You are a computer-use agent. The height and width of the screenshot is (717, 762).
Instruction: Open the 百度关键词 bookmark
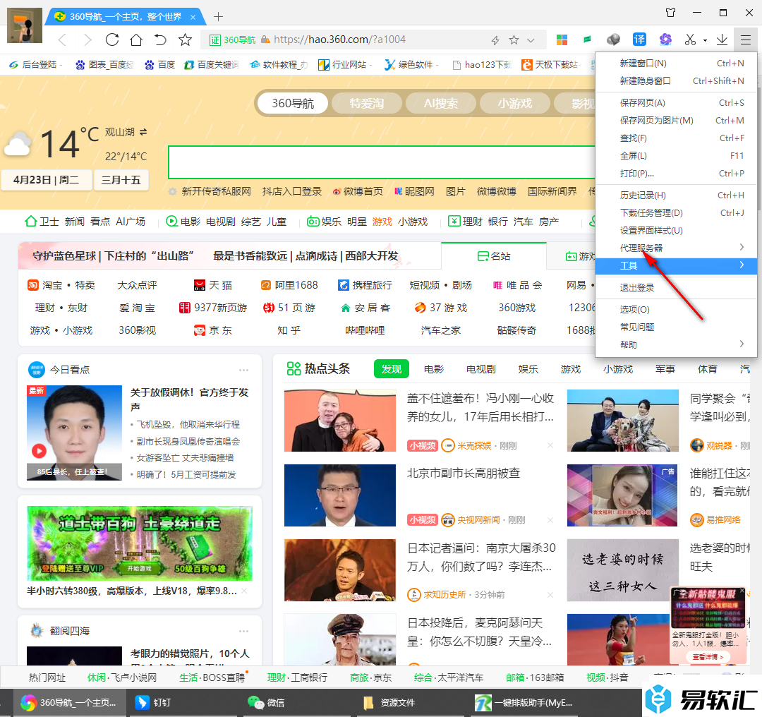[212, 65]
